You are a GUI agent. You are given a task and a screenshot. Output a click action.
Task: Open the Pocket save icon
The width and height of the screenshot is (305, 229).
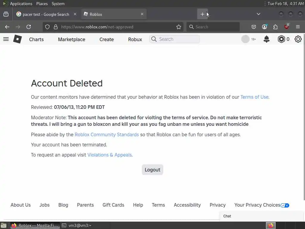point(254,27)
